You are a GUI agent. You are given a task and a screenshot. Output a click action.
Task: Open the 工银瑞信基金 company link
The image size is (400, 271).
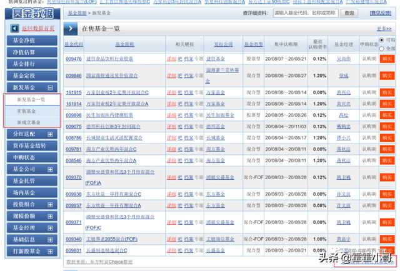tap(220, 239)
